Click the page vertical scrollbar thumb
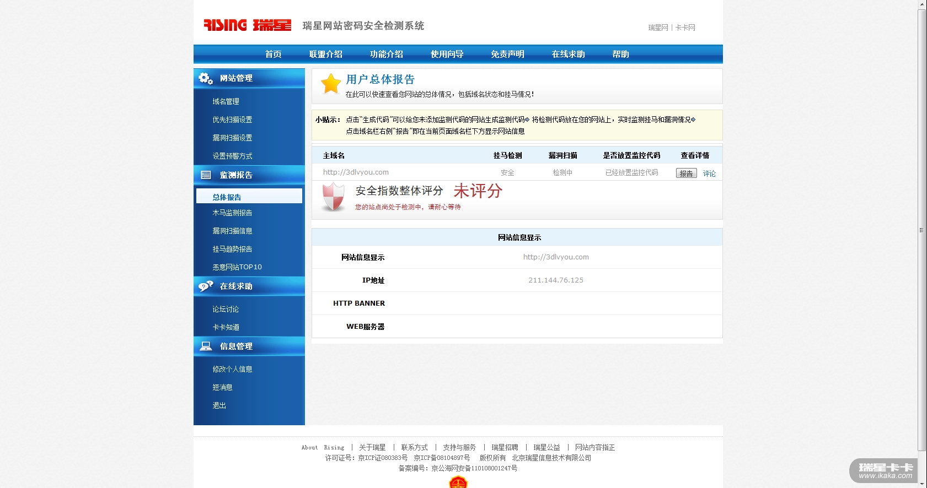 pyautogui.click(x=922, y=230)
